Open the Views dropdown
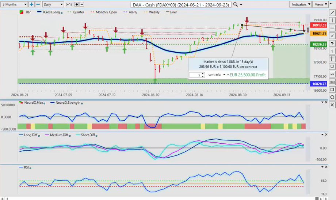The width and height of the screenshot is (336, 200). pos(320,4)
